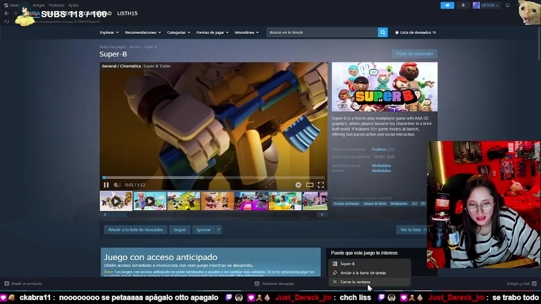Click the Ignorar button

(x=204, y=230)
